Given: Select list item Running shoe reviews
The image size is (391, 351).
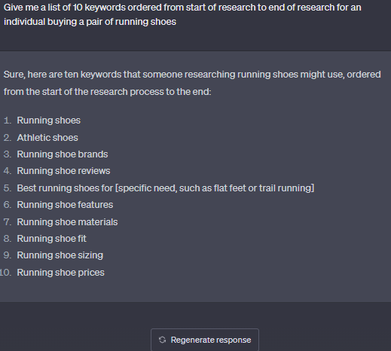Looking at the screenshot, I should click(63, 171).
